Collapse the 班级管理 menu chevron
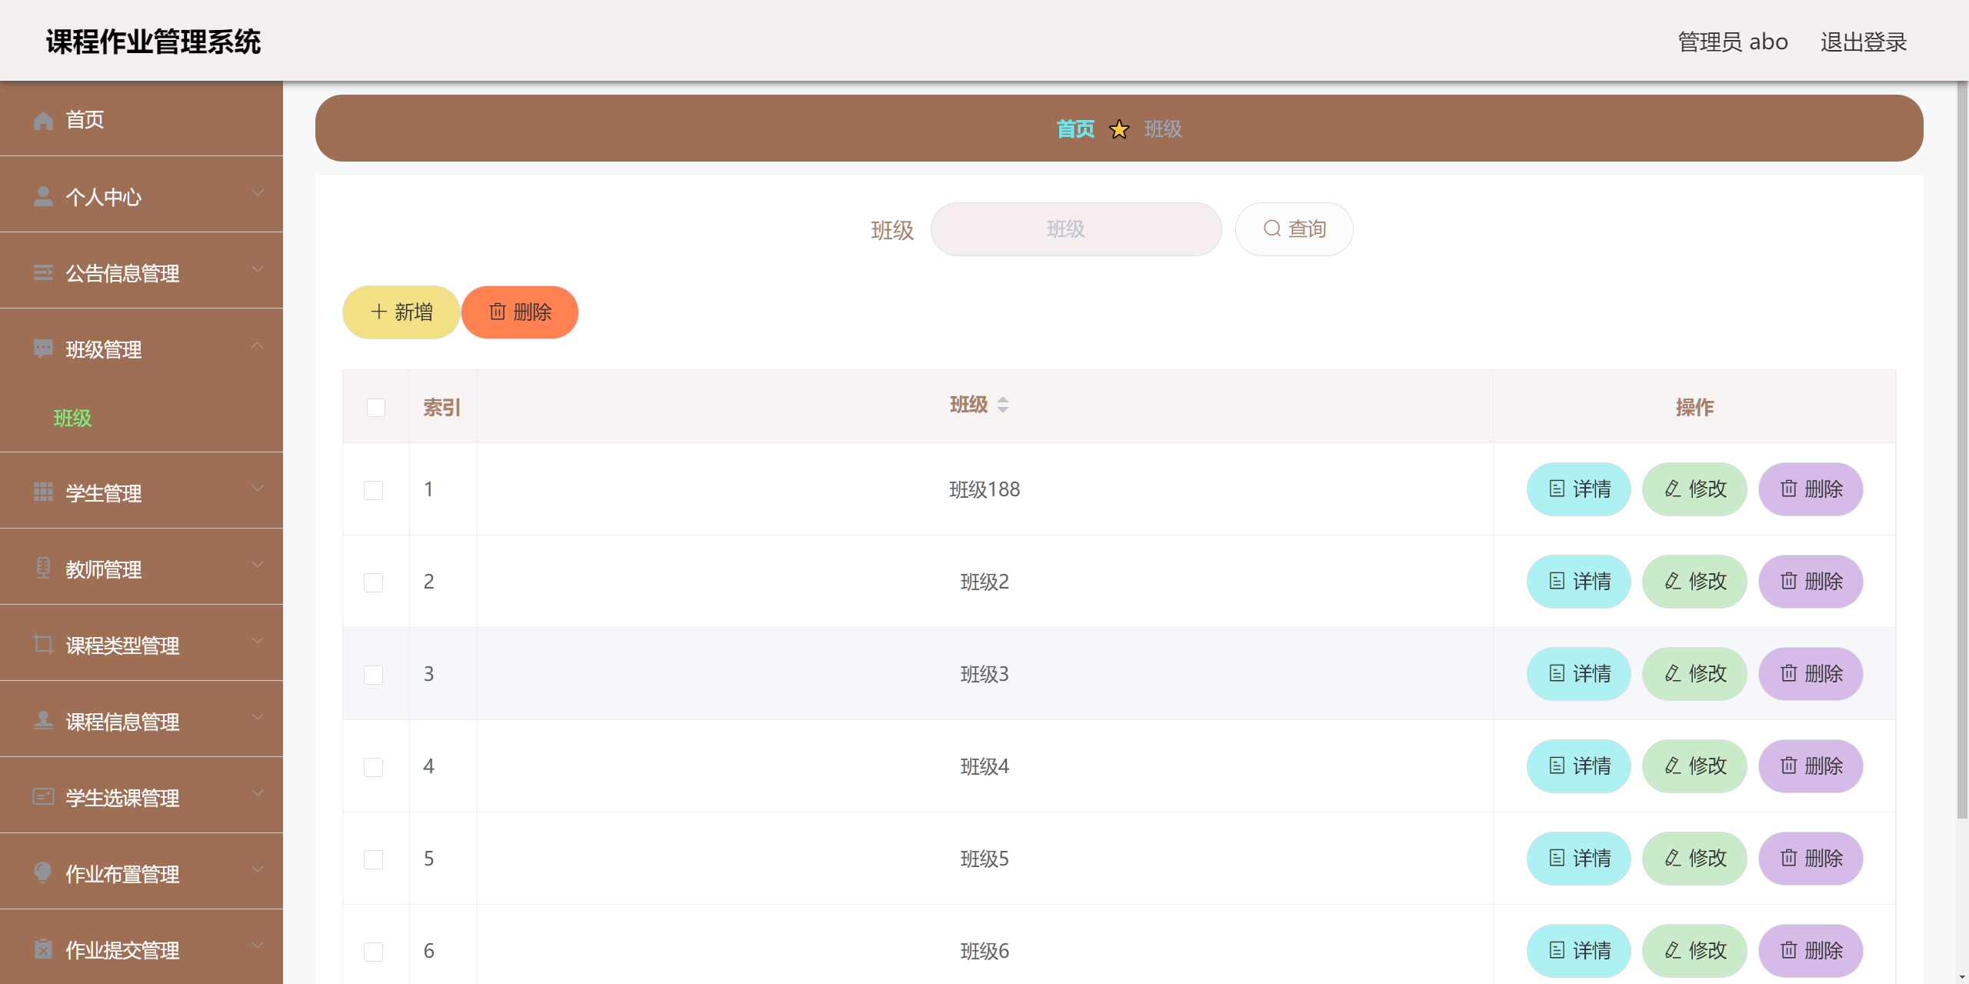The width and height of the screenshot is (1969, 984). pyautogui.click(x=258, y=345)
